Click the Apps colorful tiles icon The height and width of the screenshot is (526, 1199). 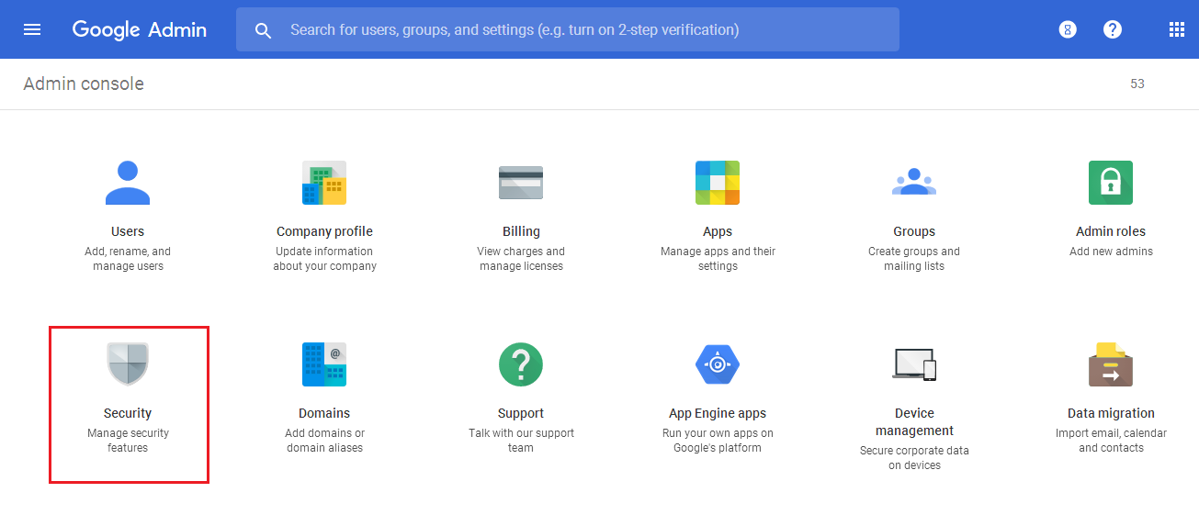718,183
